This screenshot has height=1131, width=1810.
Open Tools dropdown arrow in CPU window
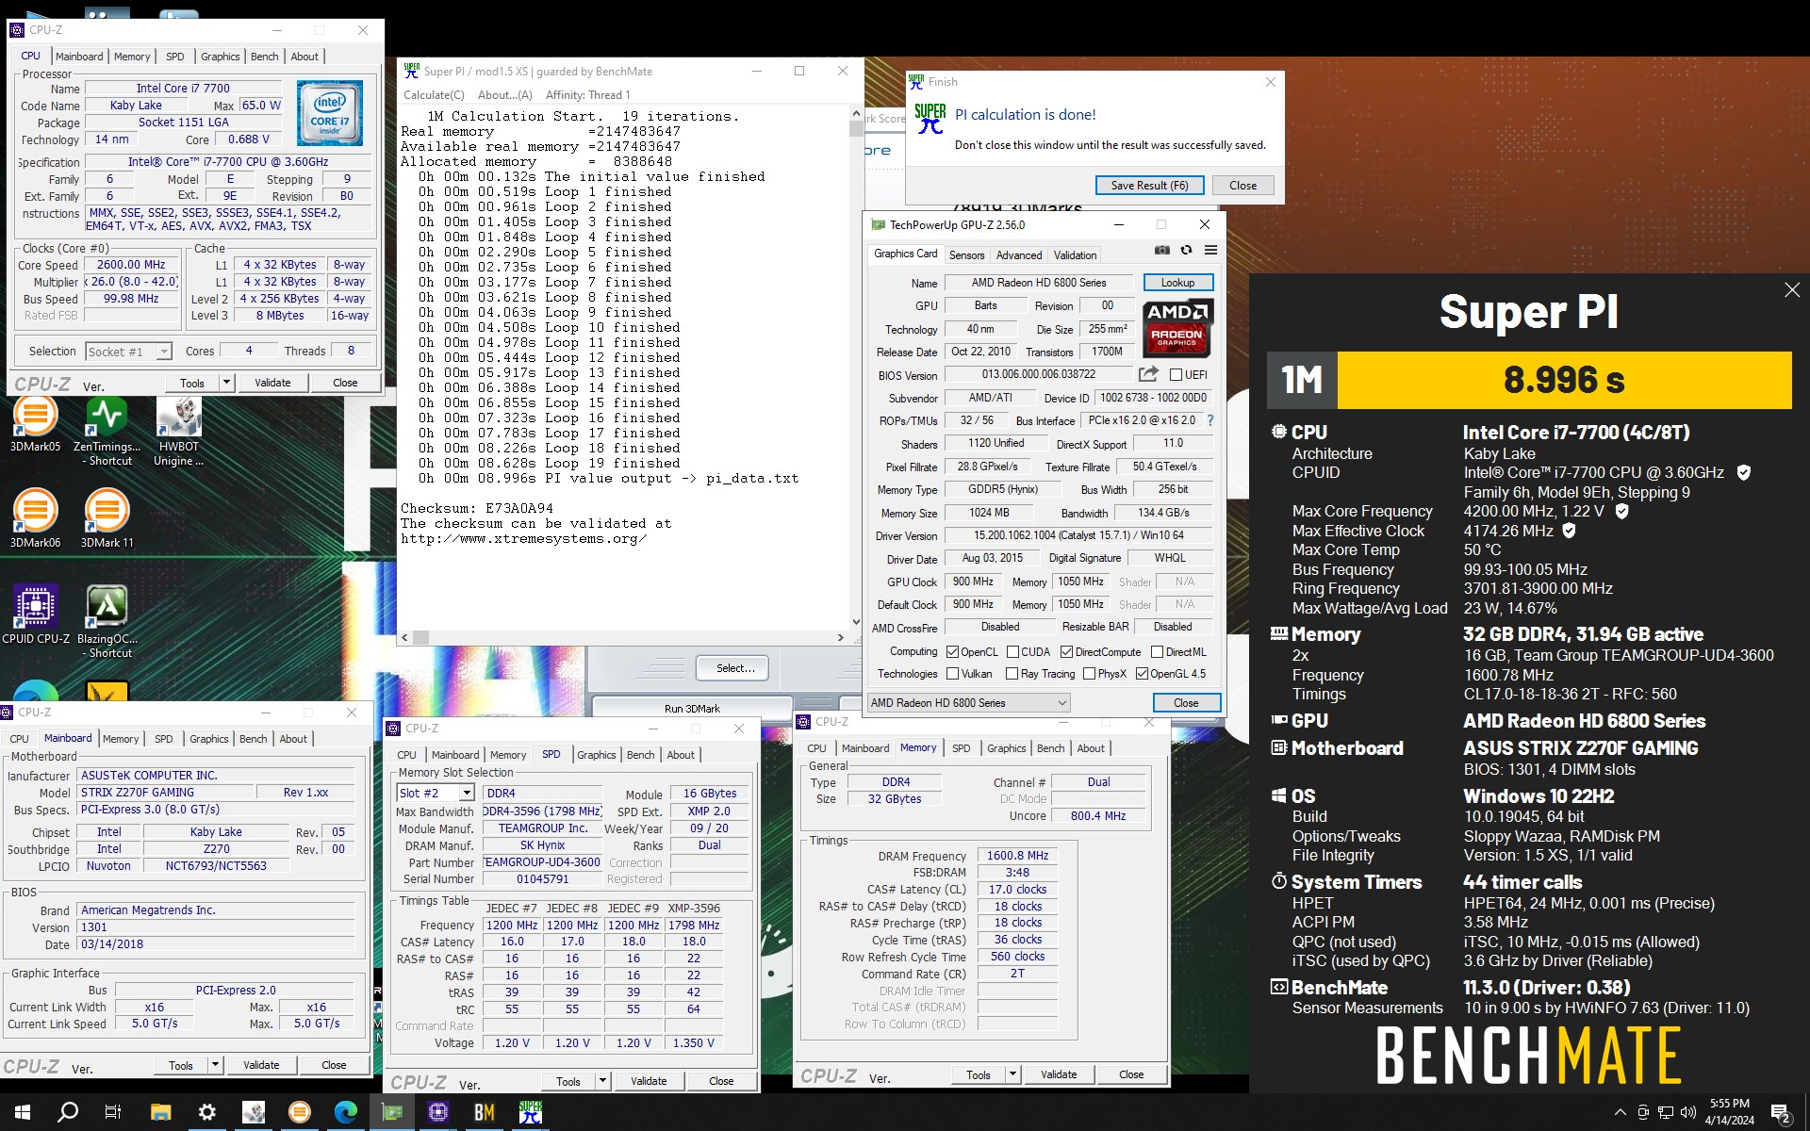click(x=226, y=383)
